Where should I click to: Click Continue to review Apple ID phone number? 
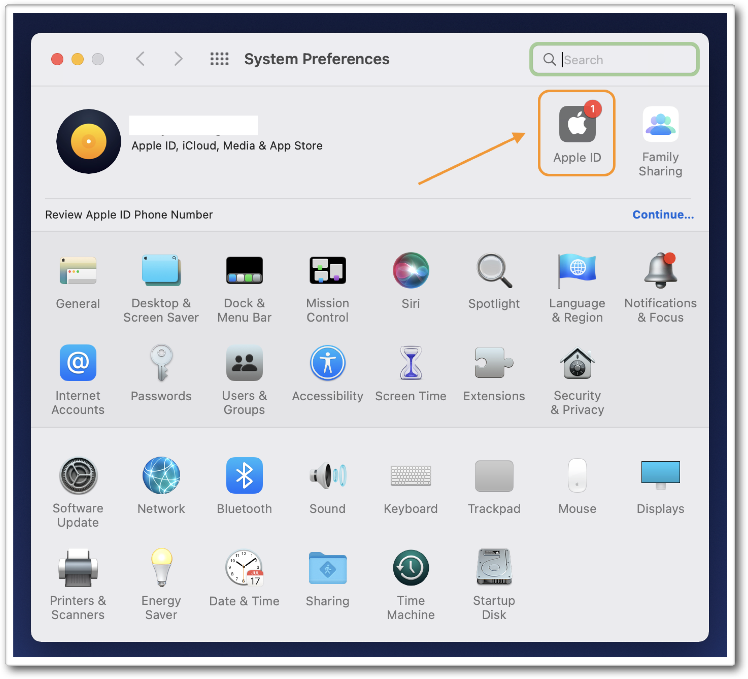[663, 214]
